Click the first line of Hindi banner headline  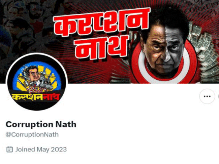point(101,23)
